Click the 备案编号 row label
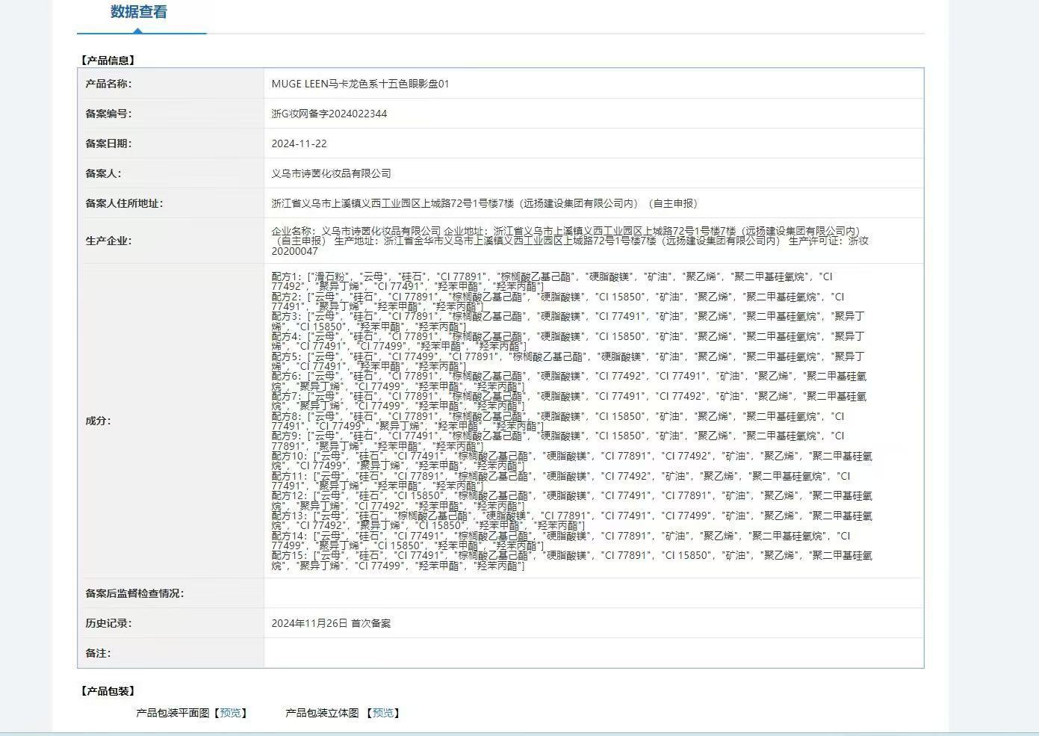 coord(108,114)
